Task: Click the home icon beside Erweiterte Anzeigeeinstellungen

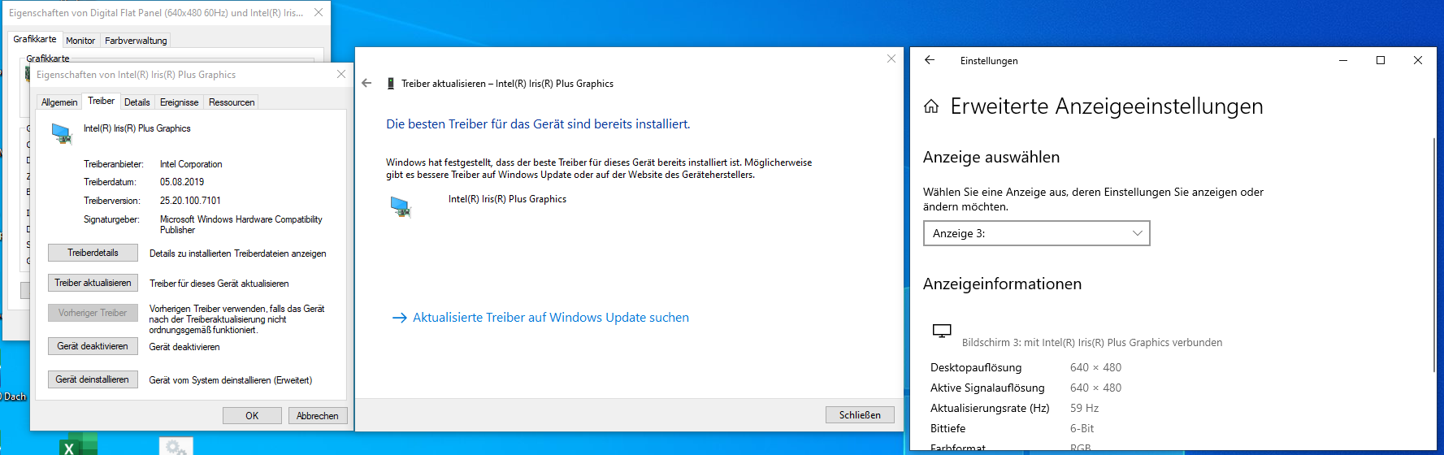Action: coord(931,106)
